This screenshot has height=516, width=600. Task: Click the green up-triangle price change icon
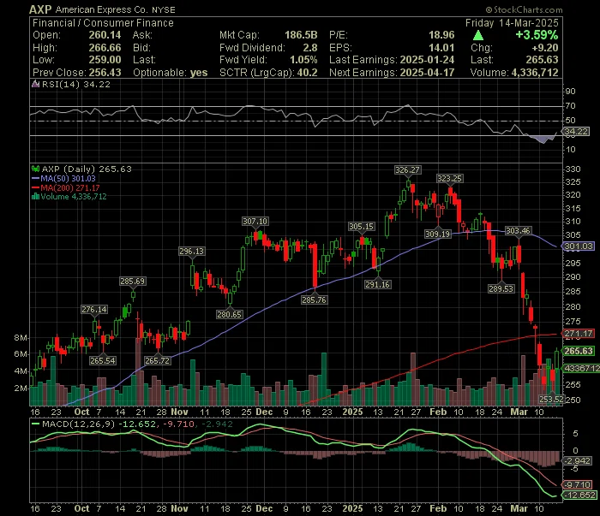[x=478, y=36]
